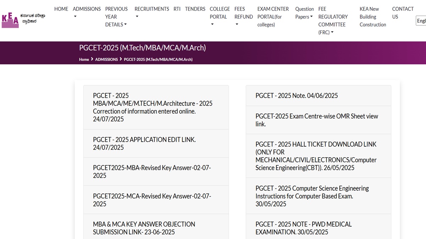Open PGCET2025-MCA-Revised Key Answer
426x239 pixels.
pyautogui.click(x=156, y=200)
